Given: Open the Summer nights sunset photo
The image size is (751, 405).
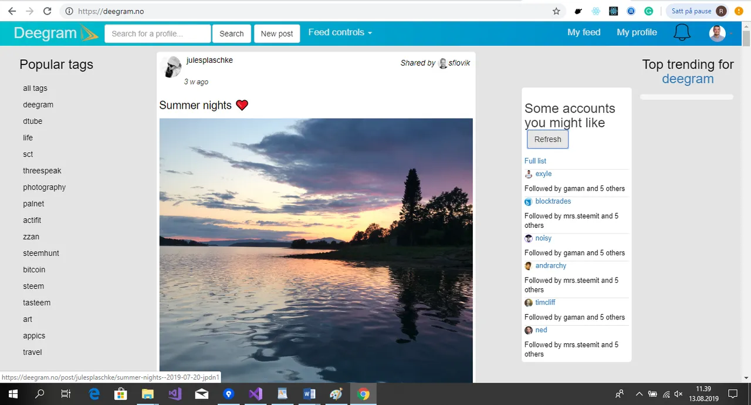Looking at the screenshot, I should (x=316, y=251).
